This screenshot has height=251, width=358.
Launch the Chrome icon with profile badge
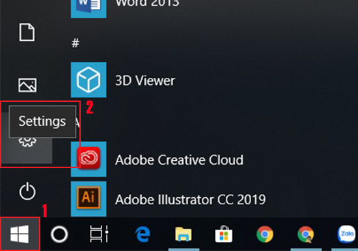click(306, 234)
